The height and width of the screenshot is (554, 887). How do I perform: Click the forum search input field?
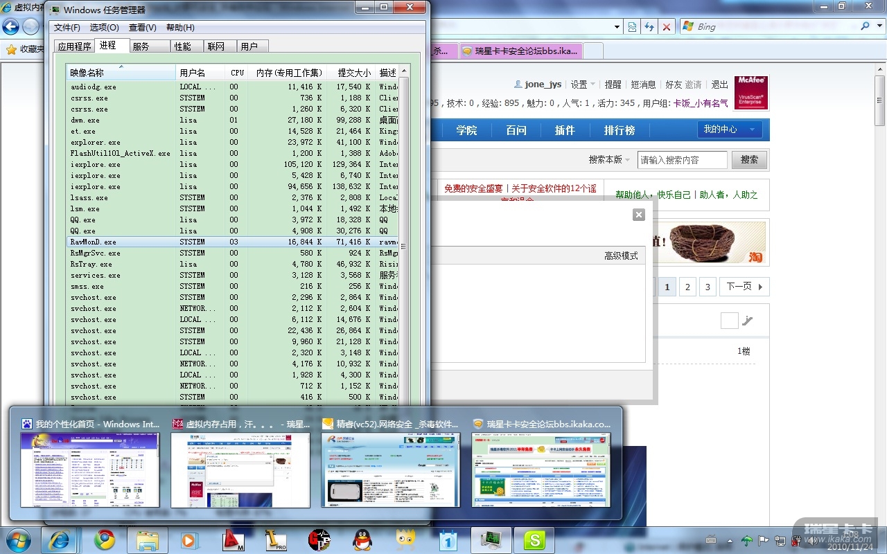[x=682, y=160]
